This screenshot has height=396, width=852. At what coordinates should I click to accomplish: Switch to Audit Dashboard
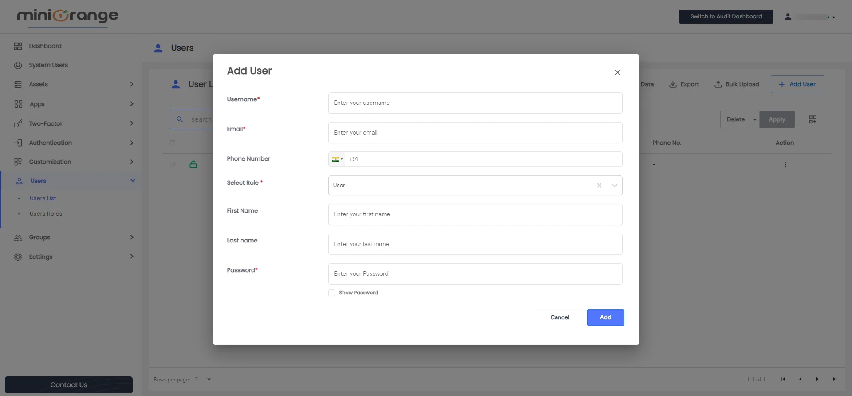coord(726,16)
